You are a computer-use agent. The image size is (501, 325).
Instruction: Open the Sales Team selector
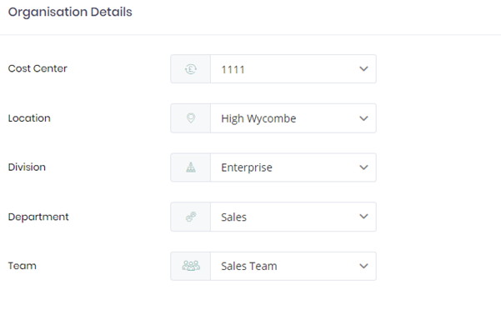[x=293, y=266]
